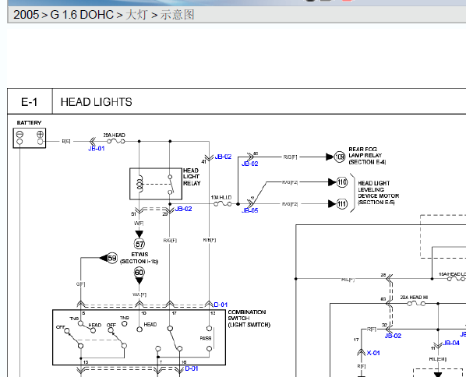Open the D-01 link below Combination Switch
This screenshot has height=377, width=466.
tap(192, 368)
